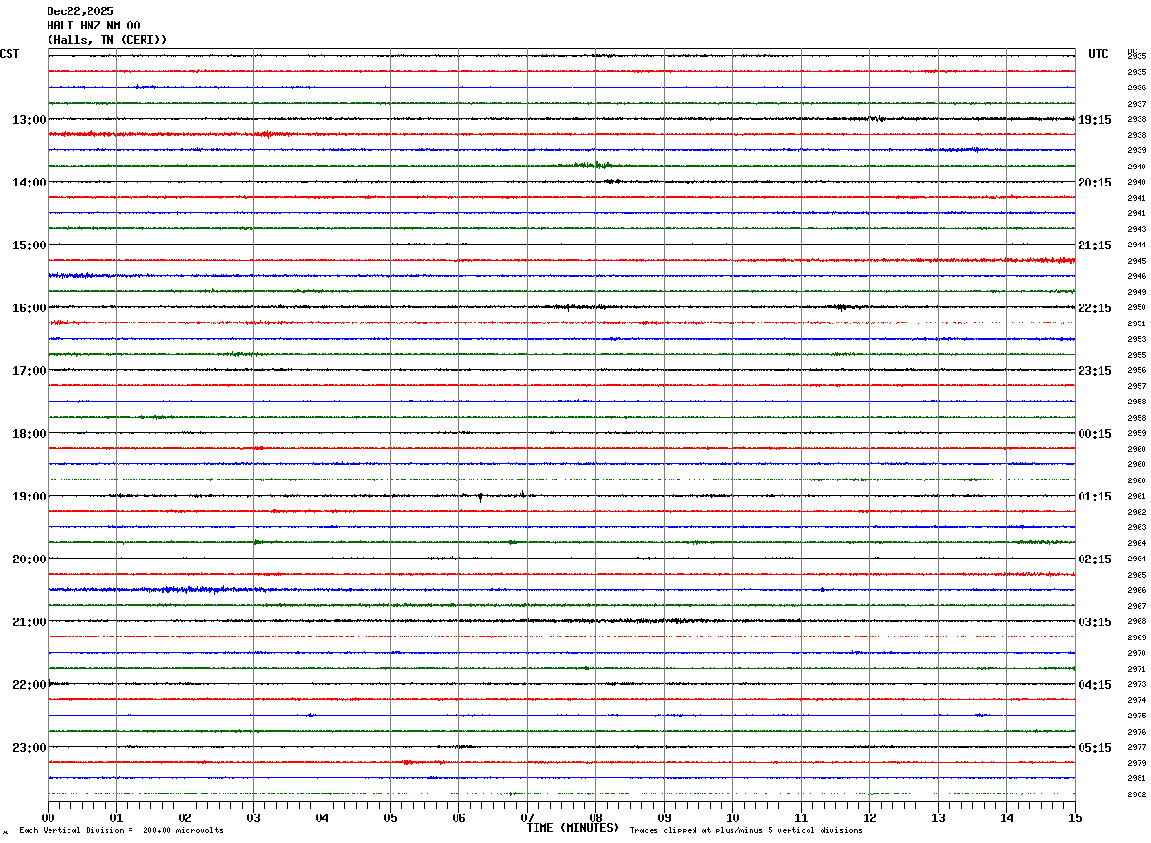
Task: Click the '05:15' UTC time label
Action: 1095,748
